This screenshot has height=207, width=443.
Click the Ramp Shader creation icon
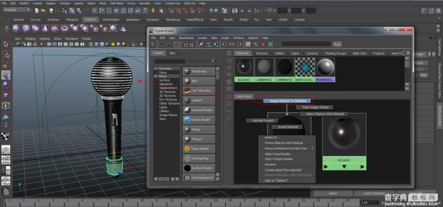coord(187,148)
